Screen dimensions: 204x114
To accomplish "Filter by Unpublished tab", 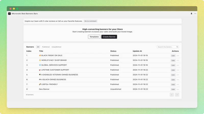I will pos(56,47).
